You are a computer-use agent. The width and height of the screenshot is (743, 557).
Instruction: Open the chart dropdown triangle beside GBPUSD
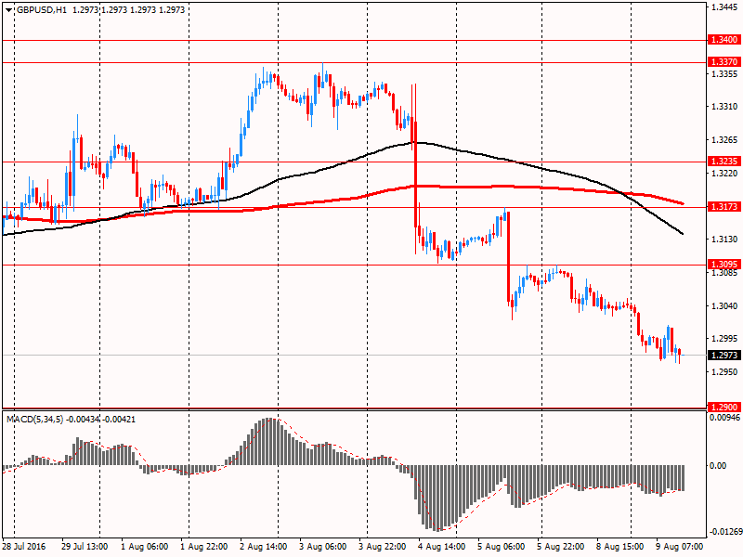[x=8, y=10]
